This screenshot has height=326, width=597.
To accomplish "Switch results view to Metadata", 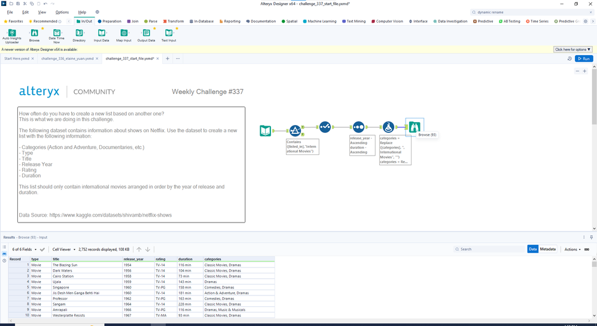I will pyautogui.click(x=547, y=249).
